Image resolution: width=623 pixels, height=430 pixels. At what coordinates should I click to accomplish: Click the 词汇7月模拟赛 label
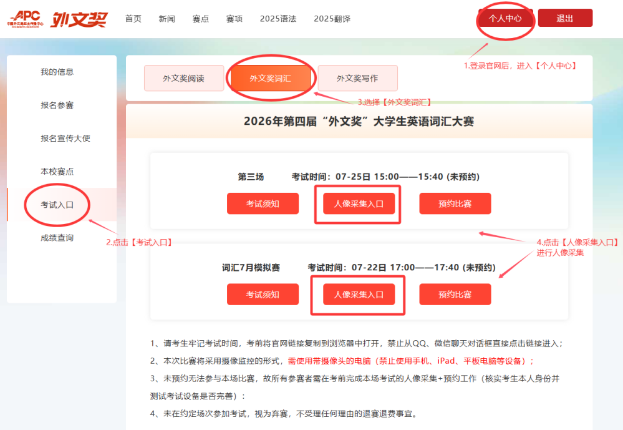pyautogui.click(x=251, y=267)
